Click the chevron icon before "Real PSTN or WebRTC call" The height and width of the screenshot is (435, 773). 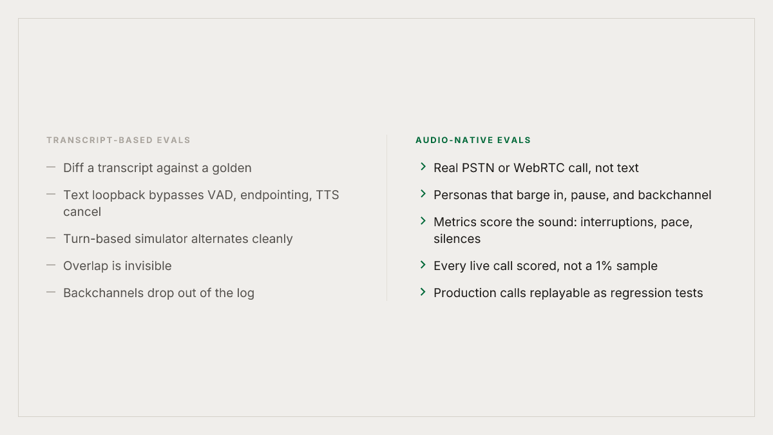click(423, 167)
